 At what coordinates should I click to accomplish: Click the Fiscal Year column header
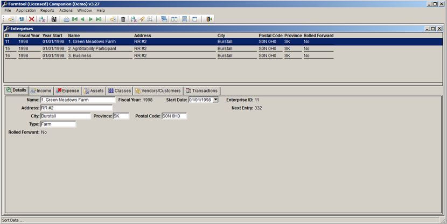[x=29, y=36]
